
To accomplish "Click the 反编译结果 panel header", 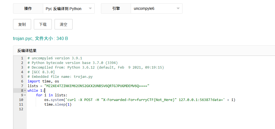I will [27, 51].
